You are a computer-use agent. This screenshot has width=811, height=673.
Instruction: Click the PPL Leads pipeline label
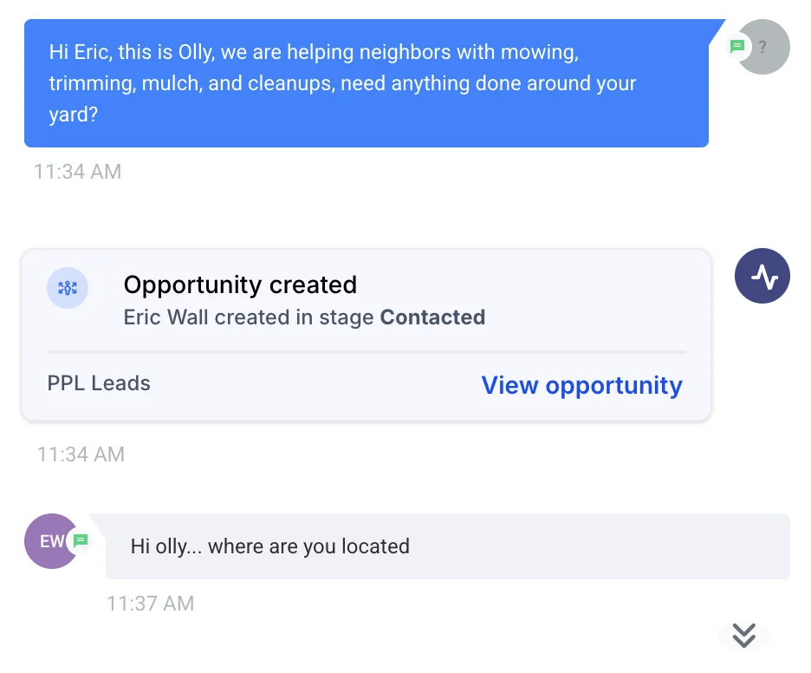[x=99, y=383]
